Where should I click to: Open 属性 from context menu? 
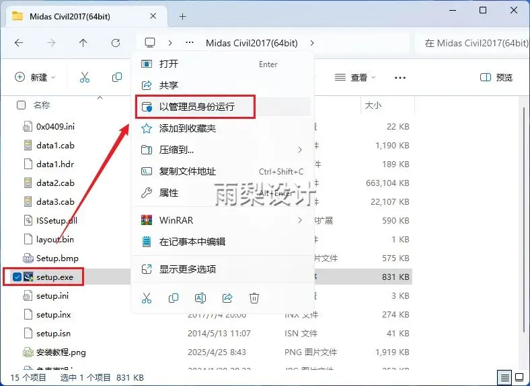pyautogui.click(x=223, y=193)
